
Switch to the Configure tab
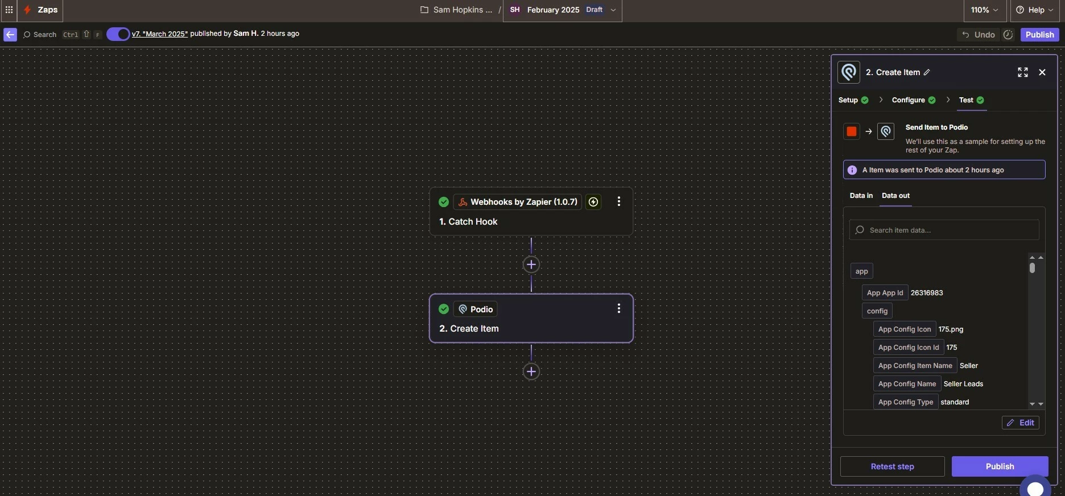pyautogui.click(x=914, y=100)
